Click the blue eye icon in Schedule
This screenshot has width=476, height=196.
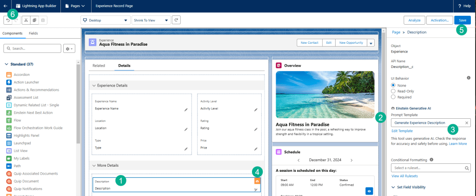[369, 191]
